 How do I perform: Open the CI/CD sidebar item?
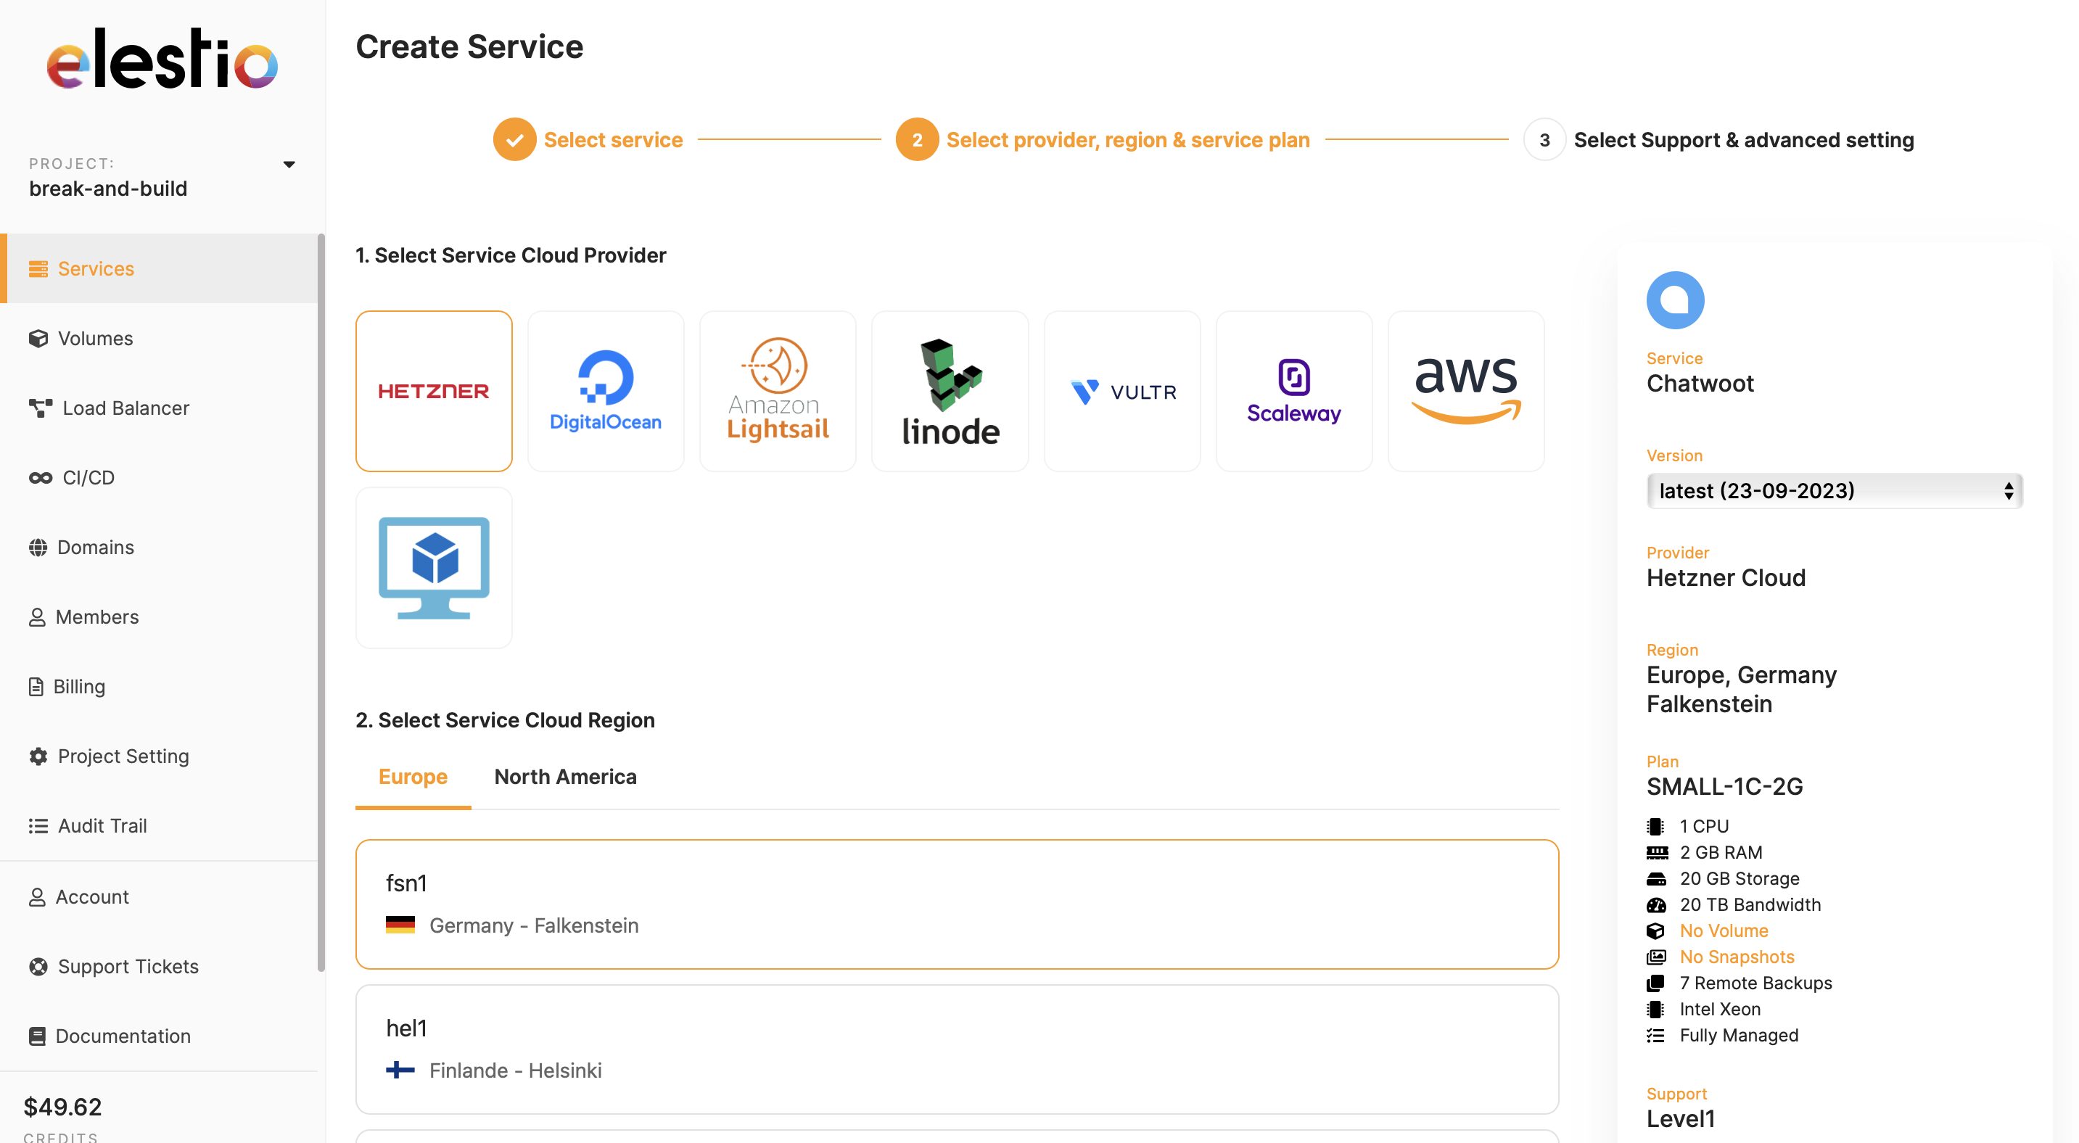(x=88, y=476)
